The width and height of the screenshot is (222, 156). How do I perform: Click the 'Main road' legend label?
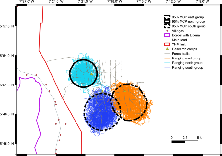(x=180, y=40)
